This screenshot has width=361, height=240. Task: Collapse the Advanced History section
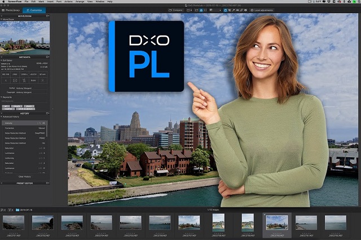click(x=1, y=117)
